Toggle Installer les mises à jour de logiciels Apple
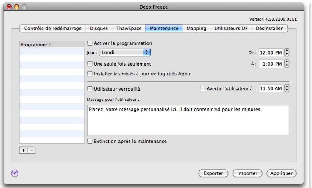Image resolution: width=312 pixels, height=188 pixels. click(90, 74)
